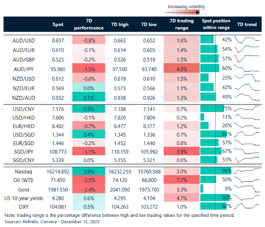
Task: Select the 7D performance column header
Action: [x=88, y=25]
